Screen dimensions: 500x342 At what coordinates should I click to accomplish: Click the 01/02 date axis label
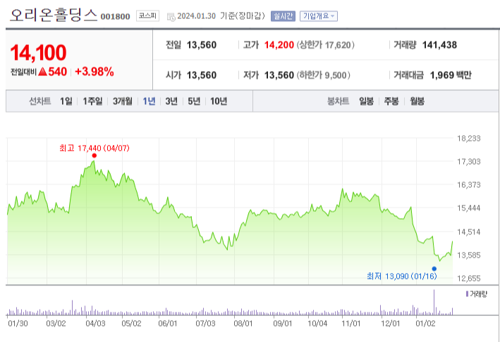click(x=425, y=323)
